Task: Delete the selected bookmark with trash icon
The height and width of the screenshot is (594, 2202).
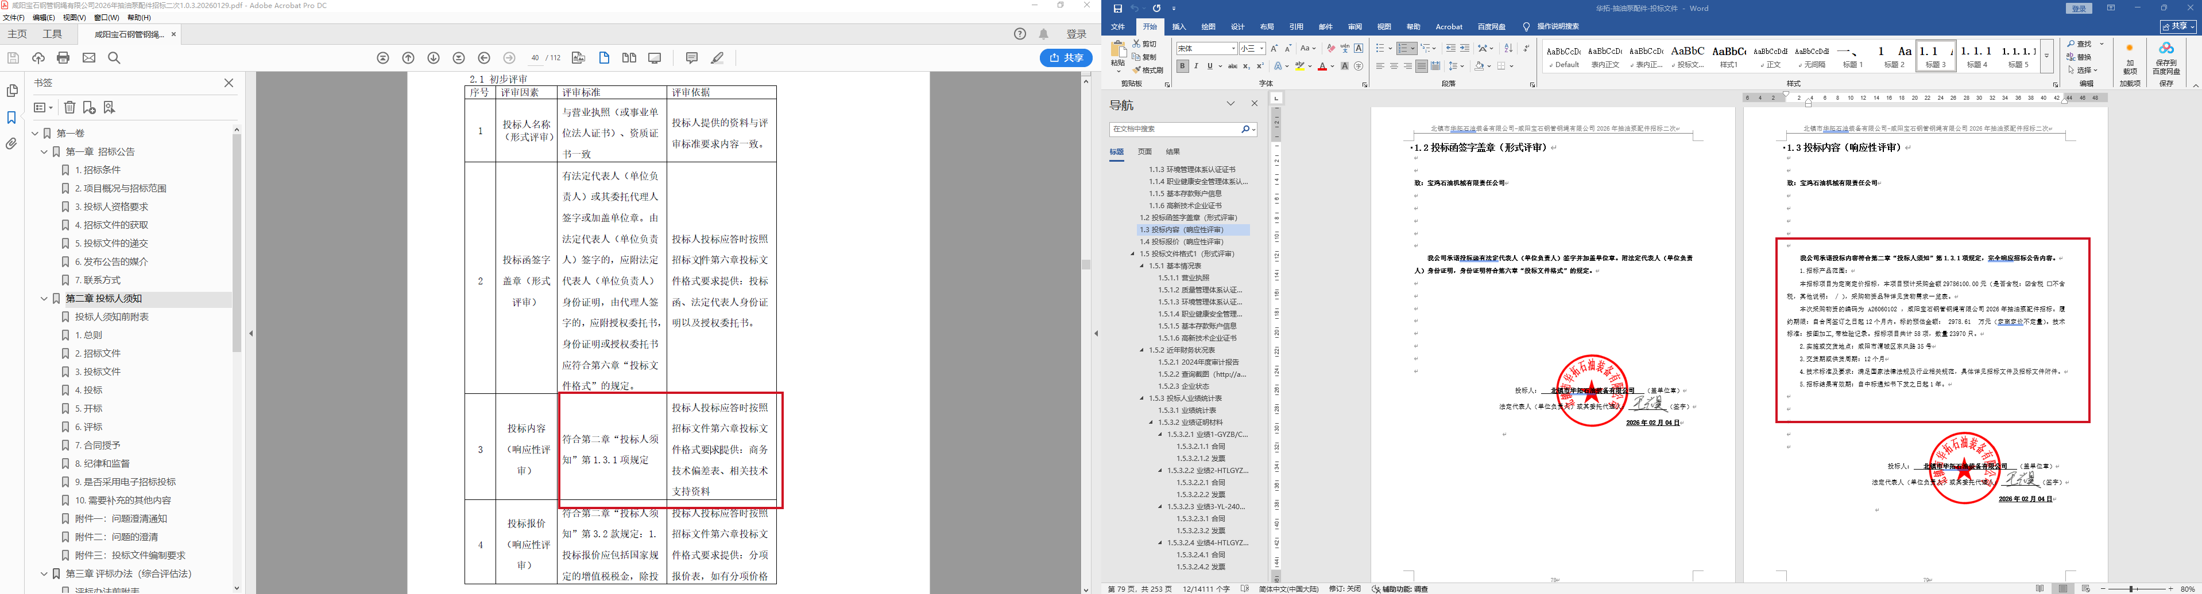Action: (70, 108)
